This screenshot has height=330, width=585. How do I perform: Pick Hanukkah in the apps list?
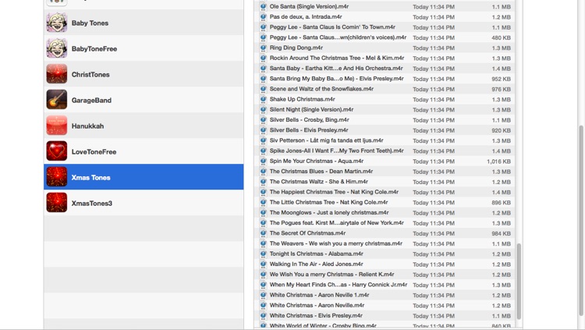click(x=144, y=126)
